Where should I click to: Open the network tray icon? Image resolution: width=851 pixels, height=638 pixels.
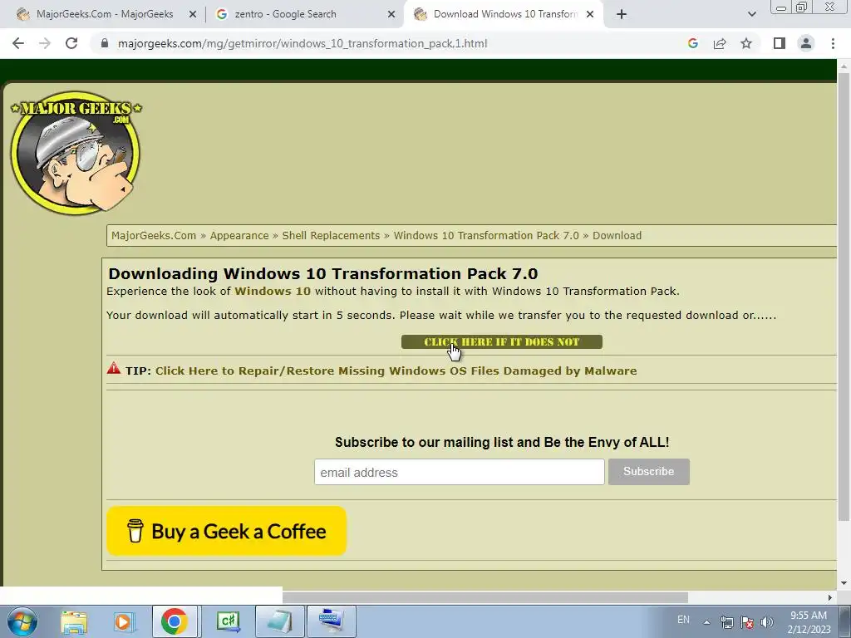point(726,622)
